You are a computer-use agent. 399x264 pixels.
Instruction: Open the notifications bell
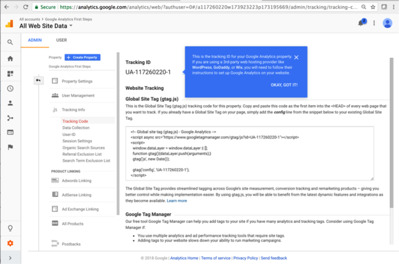click(x=361, y=23)
